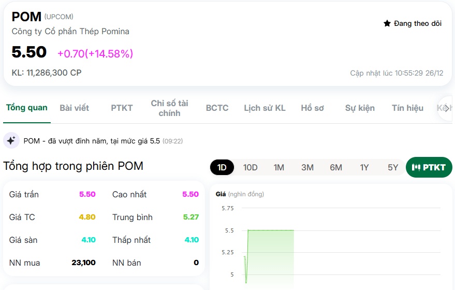Show the 1Y chart range

point(364,167)
